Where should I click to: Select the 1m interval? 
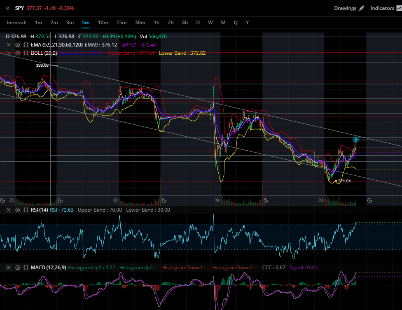[38, 23]
